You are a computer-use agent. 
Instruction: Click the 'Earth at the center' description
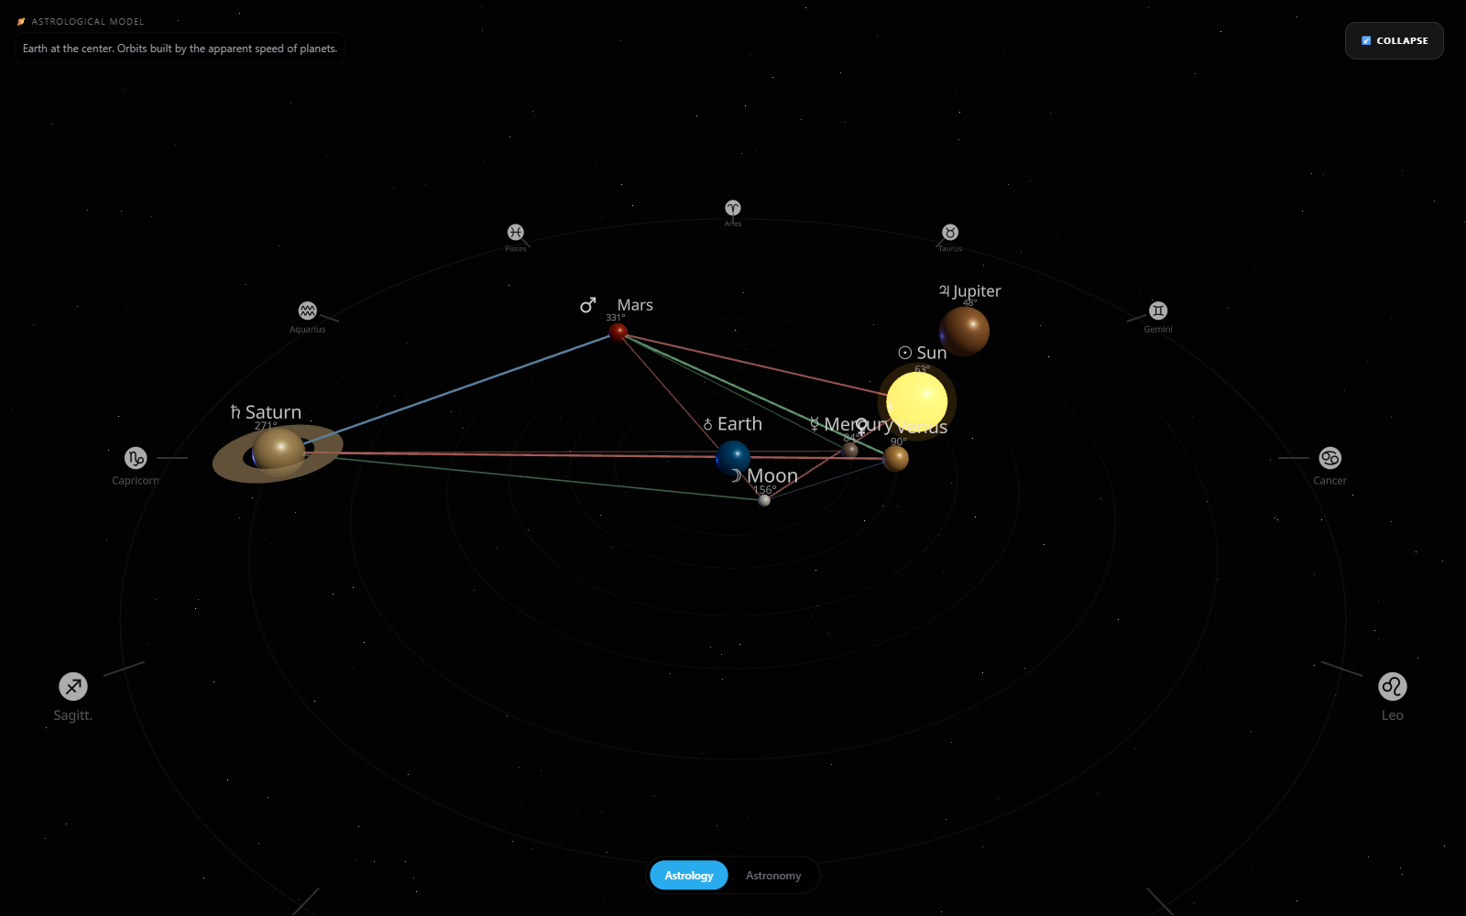(x=180, y=49)
